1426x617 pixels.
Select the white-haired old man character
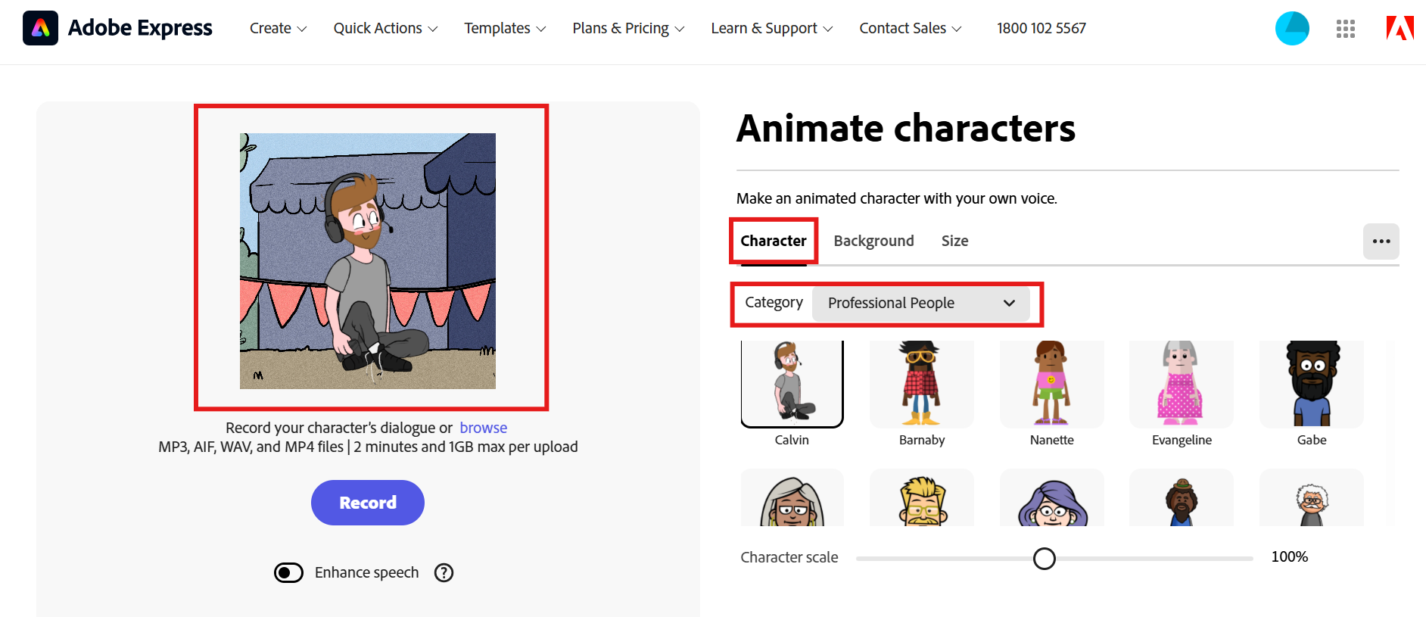pyautogui.click(x=1312, y=497)
